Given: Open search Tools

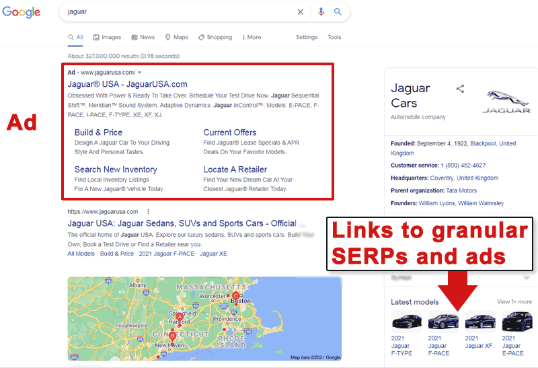Looking at the screenshot, I should (x=334, y=37).
